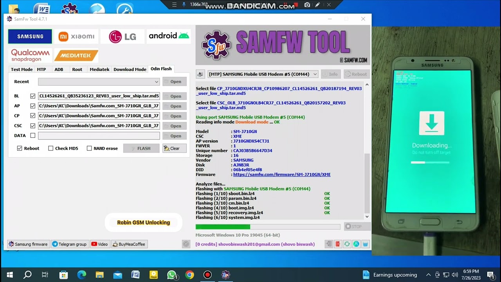Open Windows Start menu
The height and width of the screenshot is (282, 501).
[9, 275]
